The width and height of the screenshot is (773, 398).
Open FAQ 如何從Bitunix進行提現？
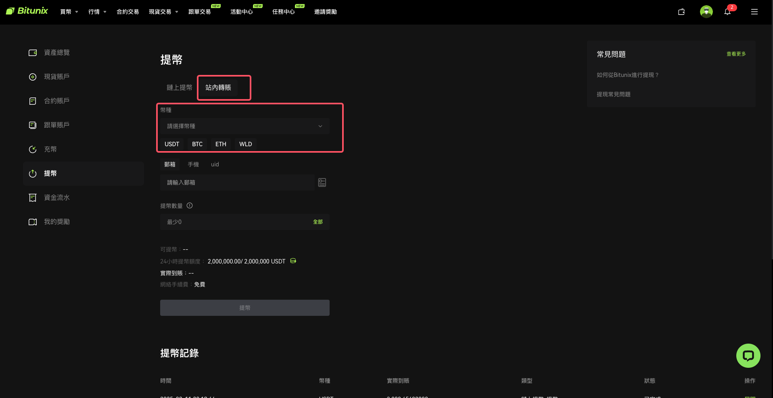(628, 75)
